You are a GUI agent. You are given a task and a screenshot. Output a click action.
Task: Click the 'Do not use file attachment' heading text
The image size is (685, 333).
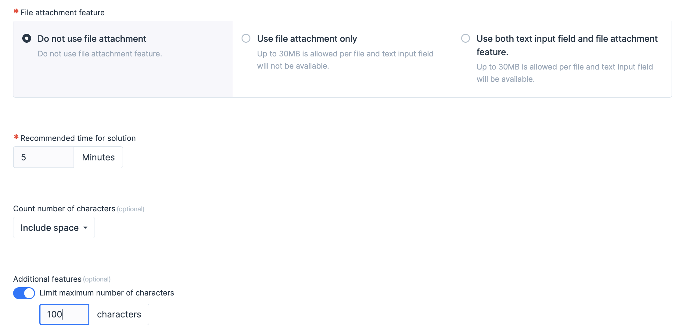[x=92, y=39]
